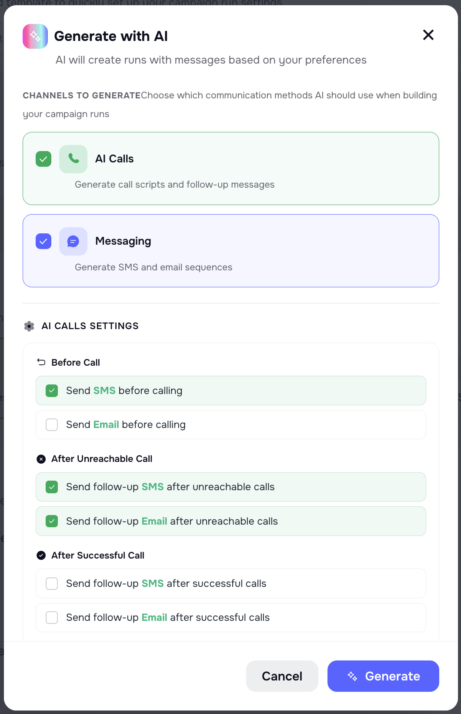
Task: Enable Send Email before calling
Action: click(52, 424)
